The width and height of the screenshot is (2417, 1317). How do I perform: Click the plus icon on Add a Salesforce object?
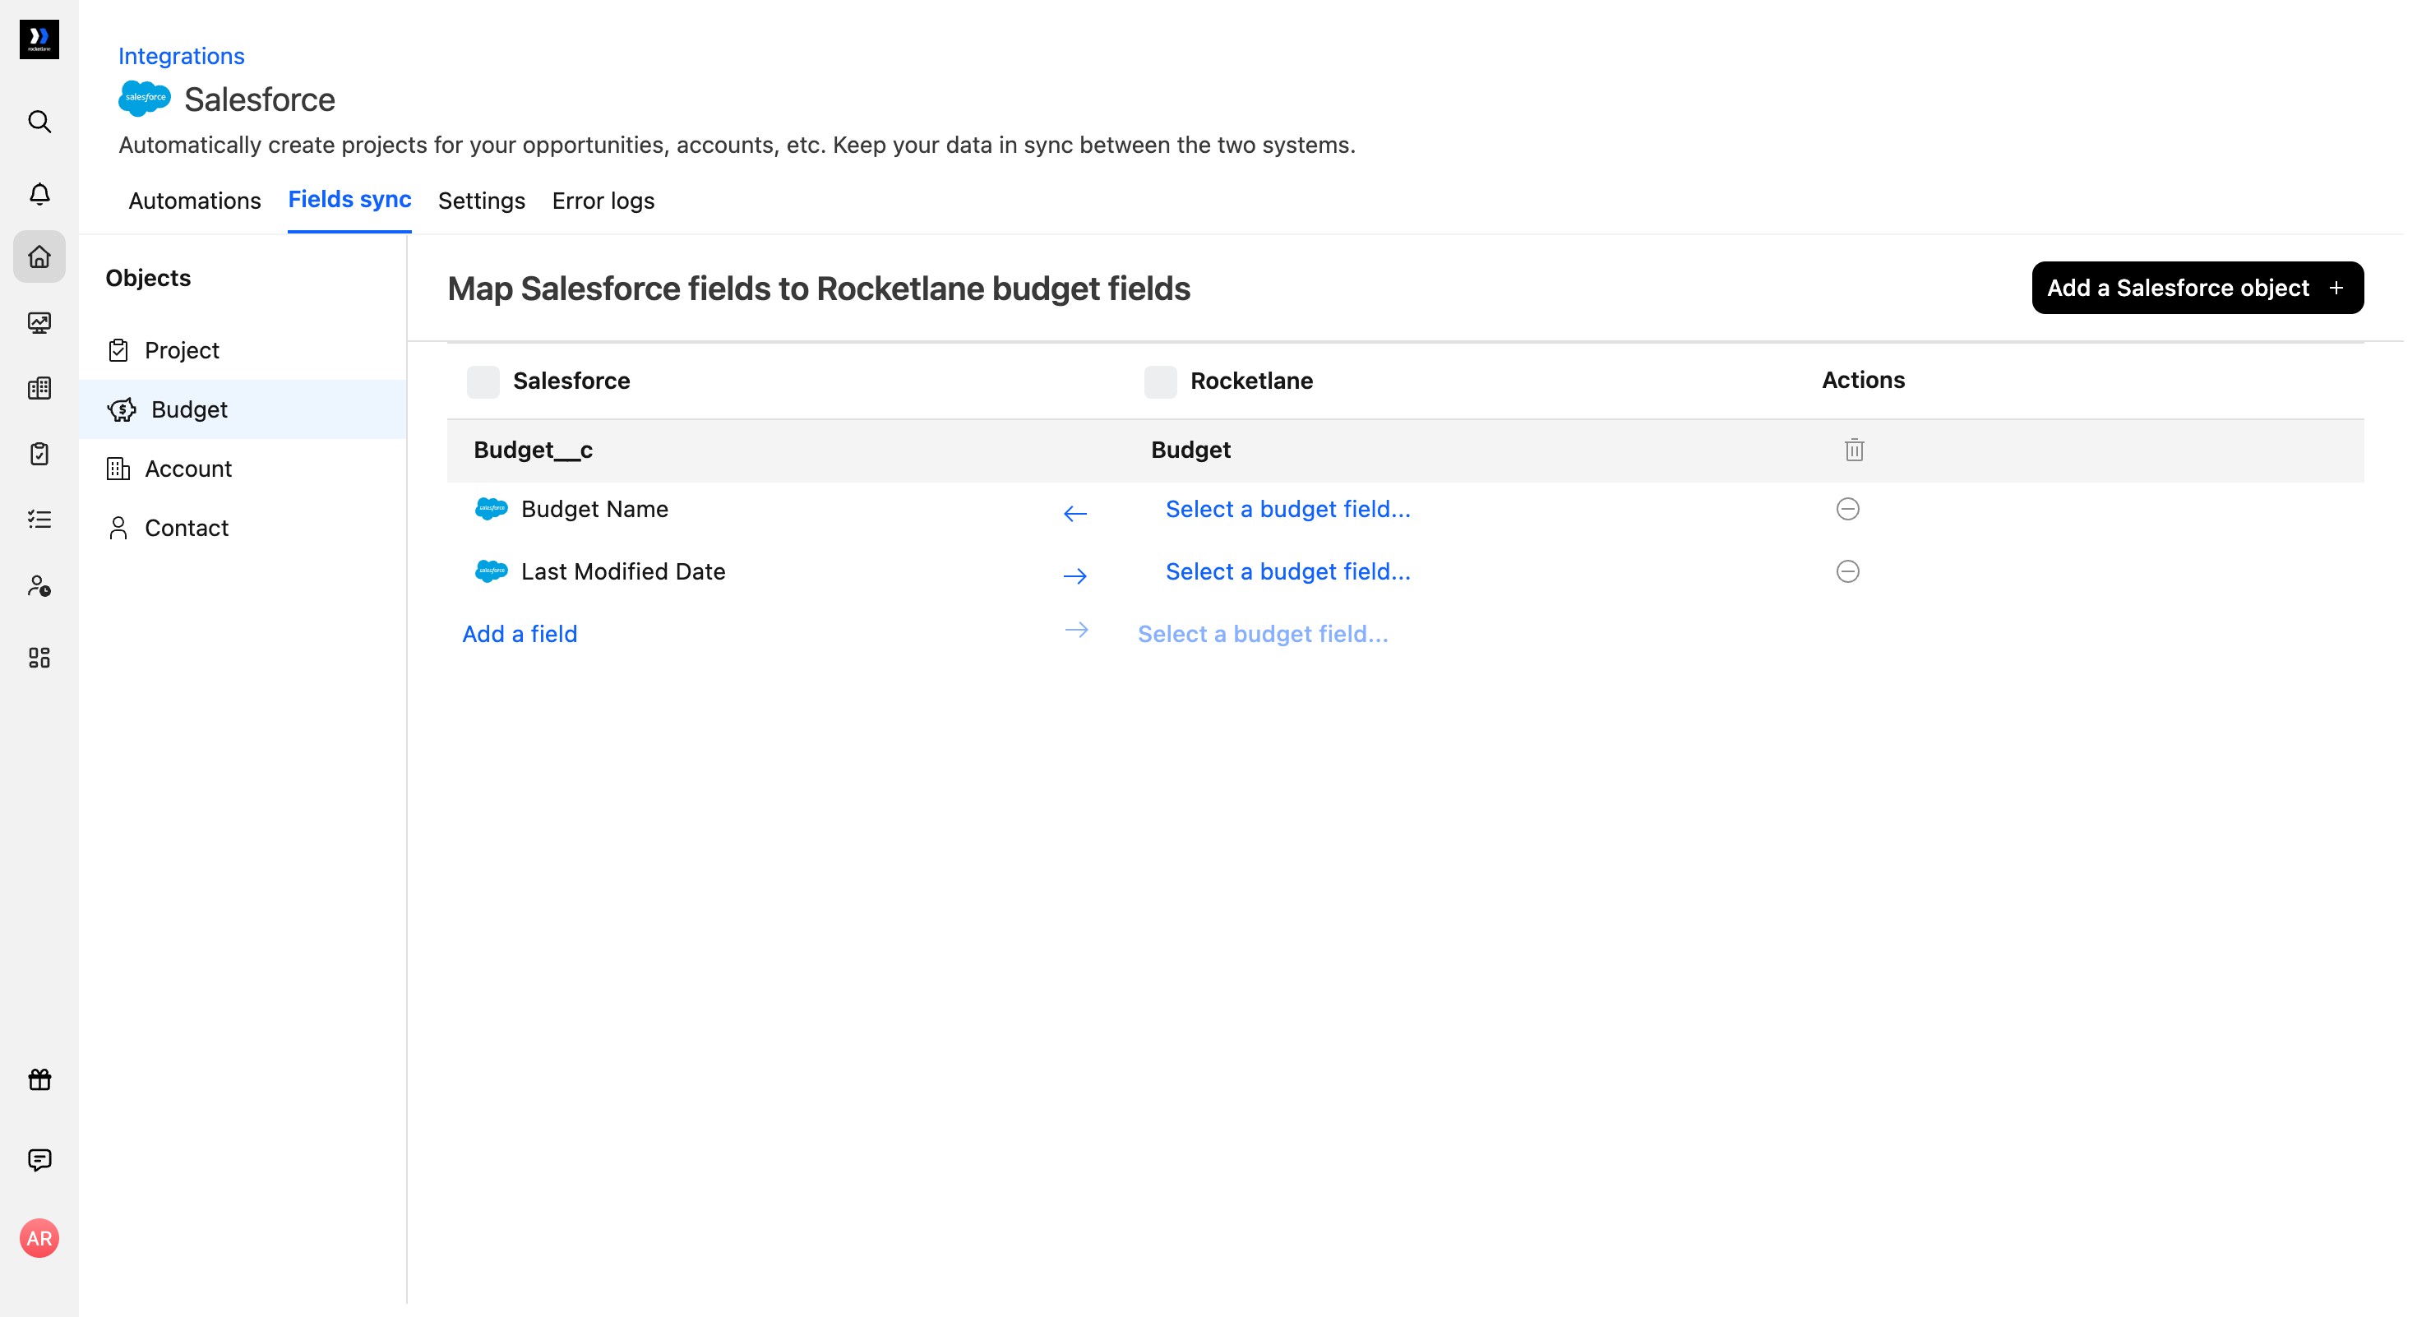point(2336,288)
